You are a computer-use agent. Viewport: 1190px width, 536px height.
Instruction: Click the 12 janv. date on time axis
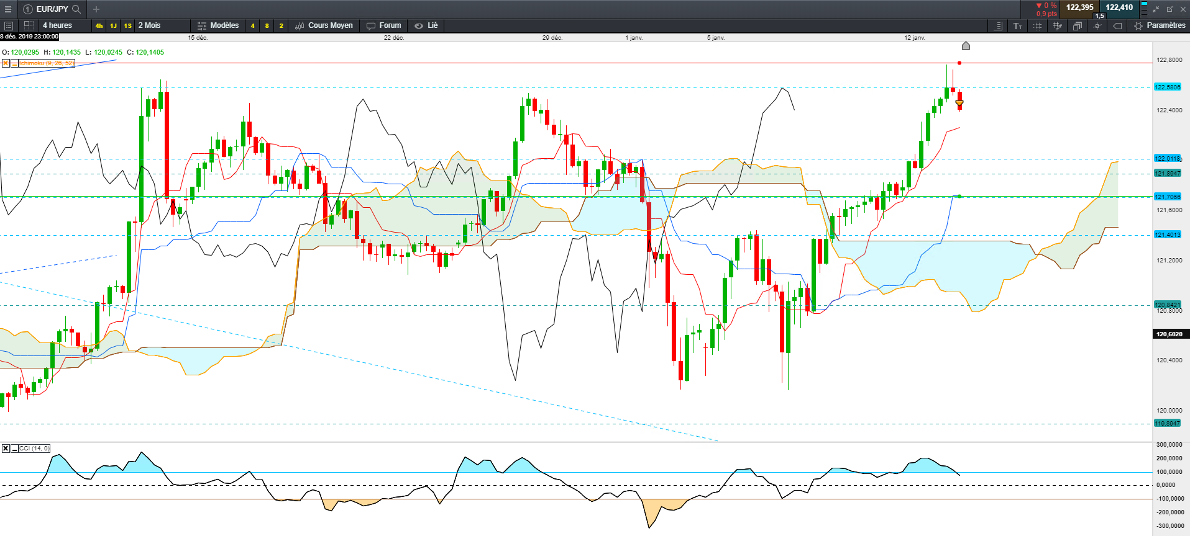[915, 38]
